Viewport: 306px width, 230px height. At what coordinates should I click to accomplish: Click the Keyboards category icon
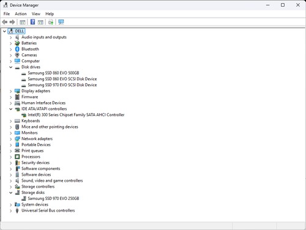click(x=17, y=121)
